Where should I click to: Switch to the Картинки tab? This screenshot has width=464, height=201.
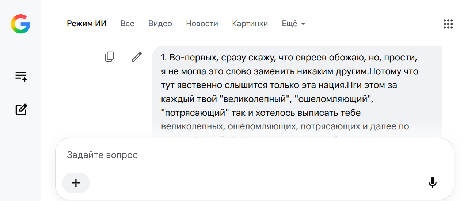(x=250, y=24)
